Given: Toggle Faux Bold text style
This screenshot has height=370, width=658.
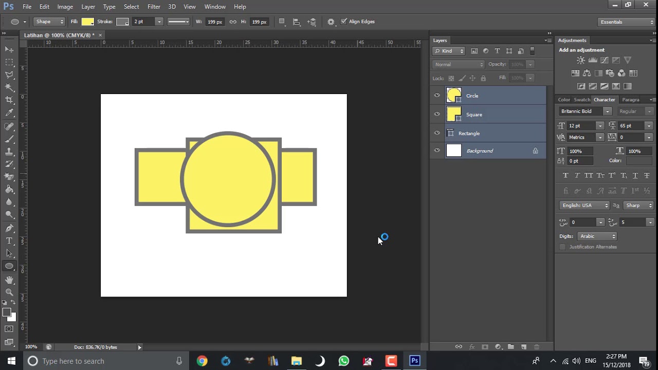Looking at the screenshot, I should coord(565,175).
